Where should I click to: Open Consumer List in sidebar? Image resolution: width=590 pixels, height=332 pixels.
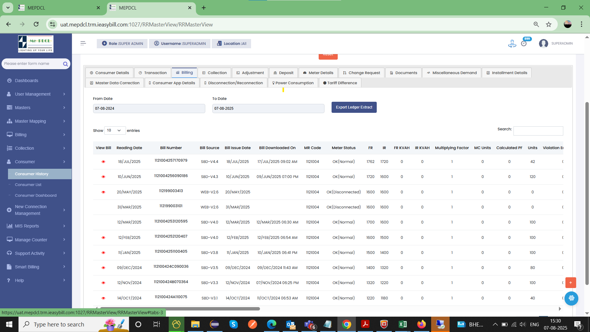[x=28, y=185]
